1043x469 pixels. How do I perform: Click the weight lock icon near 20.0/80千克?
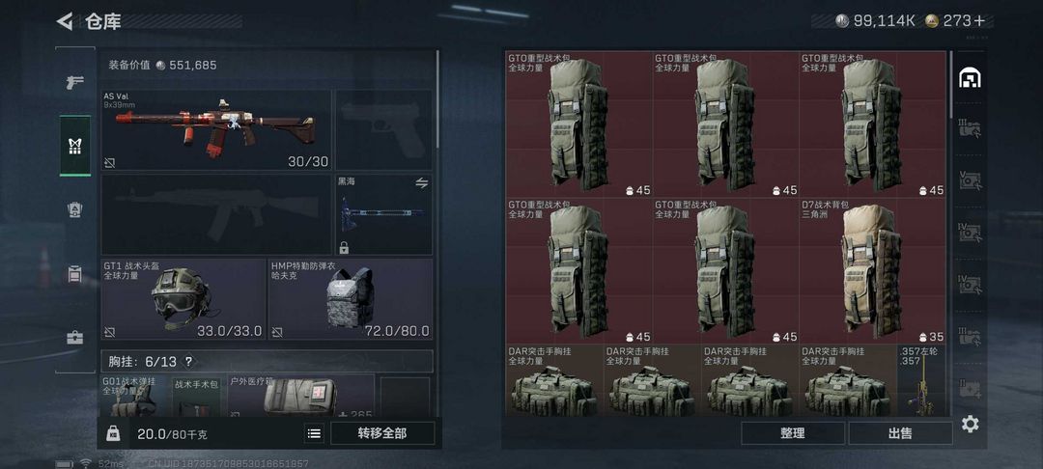click(x=113, y=434)
